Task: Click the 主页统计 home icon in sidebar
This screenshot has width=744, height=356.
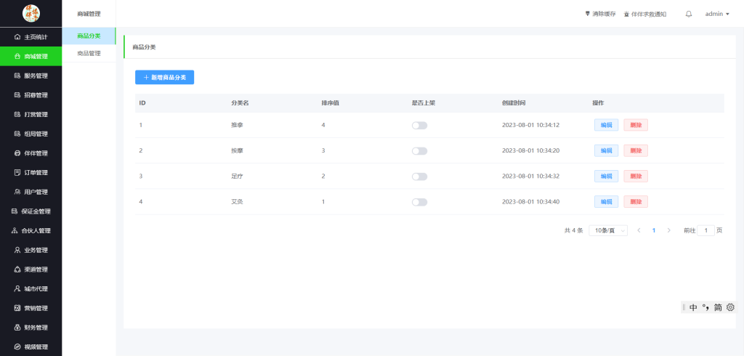Action: [x=17, y=36]
